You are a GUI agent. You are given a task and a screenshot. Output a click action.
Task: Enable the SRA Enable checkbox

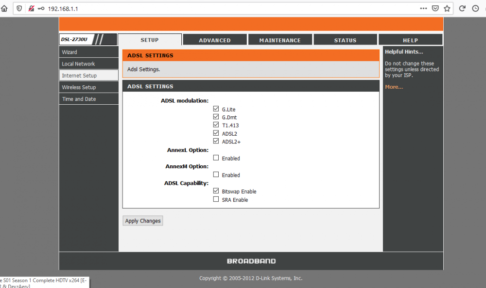tap(216, 199)
